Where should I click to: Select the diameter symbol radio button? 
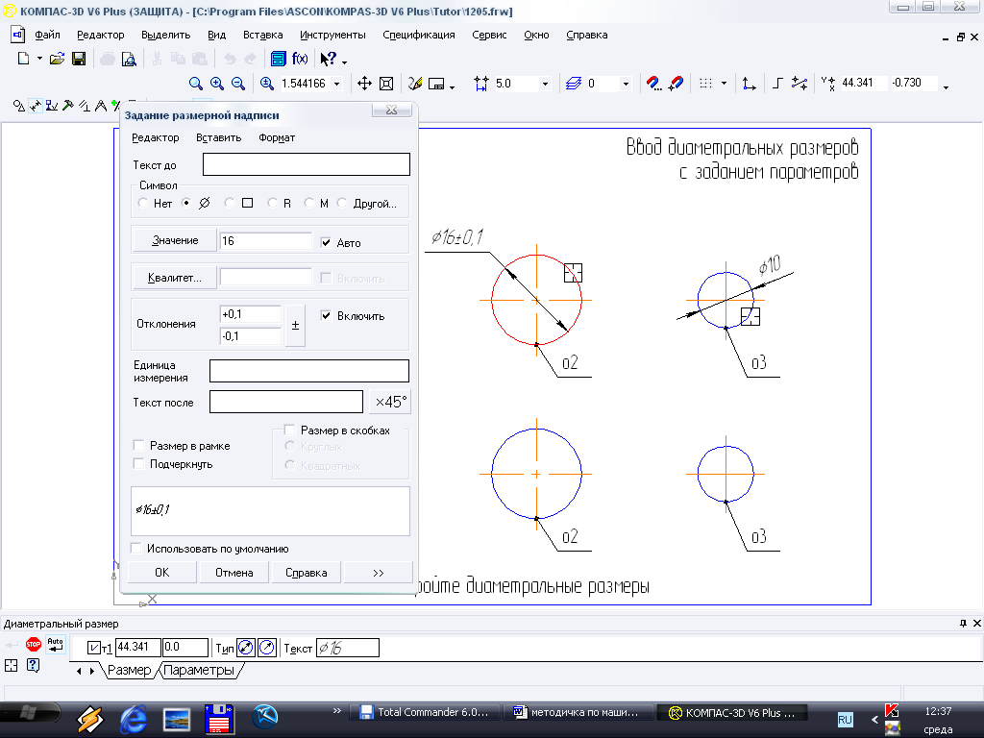tap(186, 203)
